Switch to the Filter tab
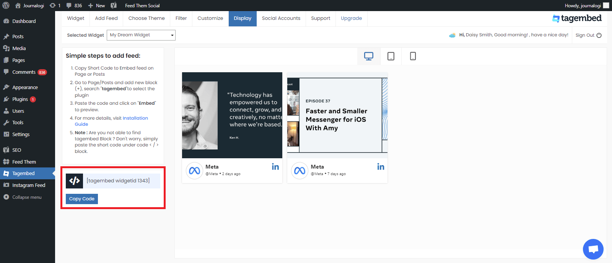Image resolution: width=612 pixels, height=263 pixels. point(181,18)
